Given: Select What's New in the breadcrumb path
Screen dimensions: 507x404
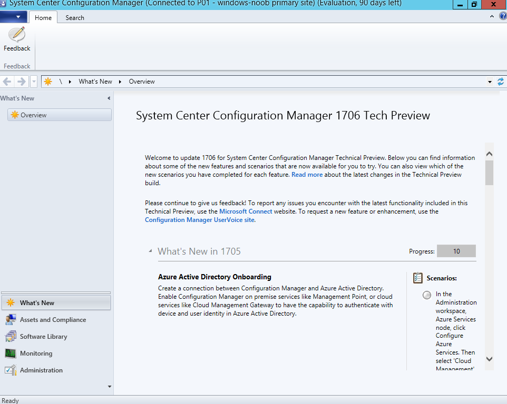Looking at the screenshot, I should click(95, 82).
